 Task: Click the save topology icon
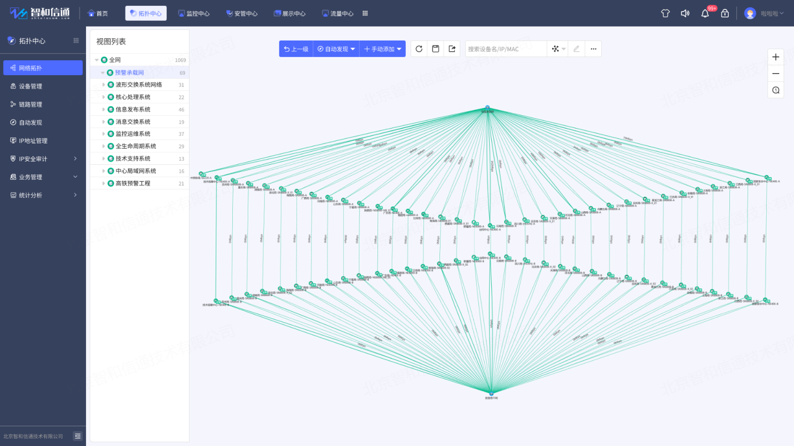coord(436,49)
